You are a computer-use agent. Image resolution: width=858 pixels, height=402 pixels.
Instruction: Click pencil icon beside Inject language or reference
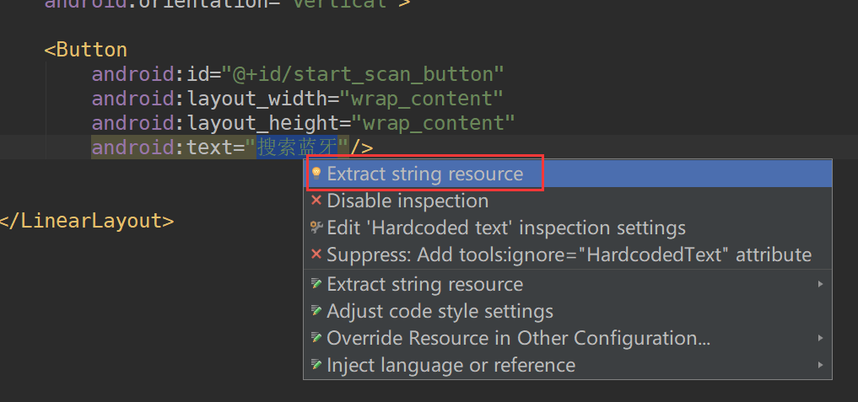pyautogui.click(x=316, y=365)
